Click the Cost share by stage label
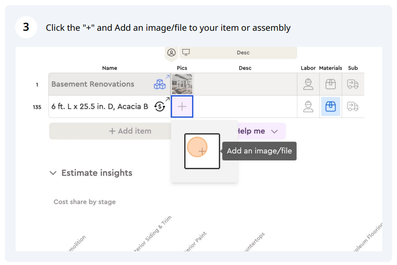Screen dimensions: 397x265 click(x=85, y=202)
